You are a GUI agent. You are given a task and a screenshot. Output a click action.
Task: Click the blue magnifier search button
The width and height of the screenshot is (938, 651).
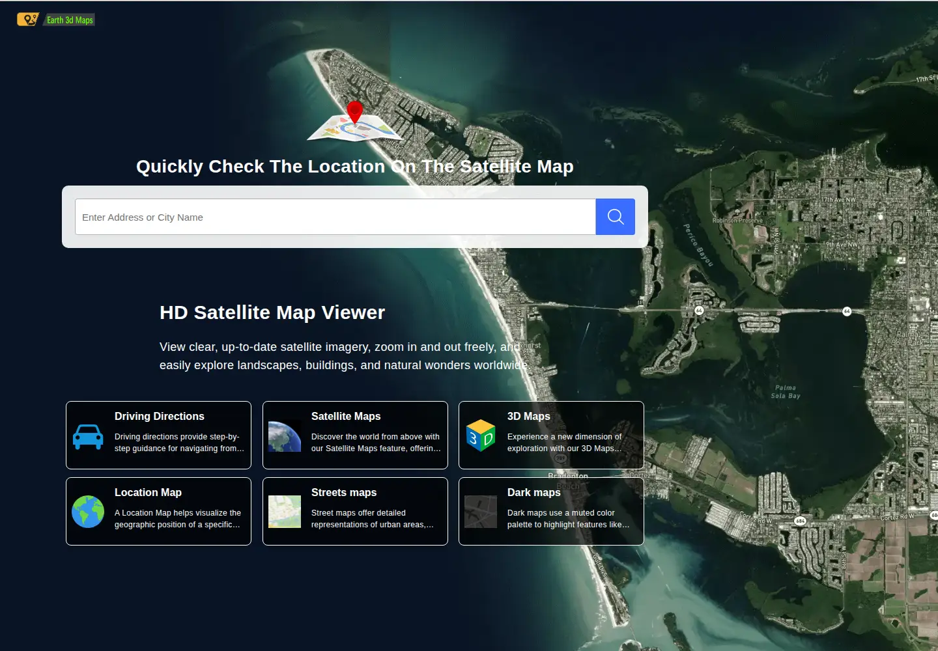tap(616, 217)
